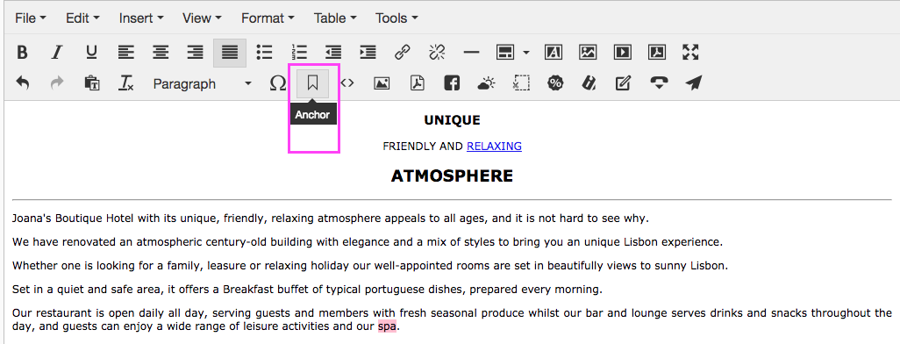Align text center
The height and width of the screenshot is (344, 900).
click(161, 53)
